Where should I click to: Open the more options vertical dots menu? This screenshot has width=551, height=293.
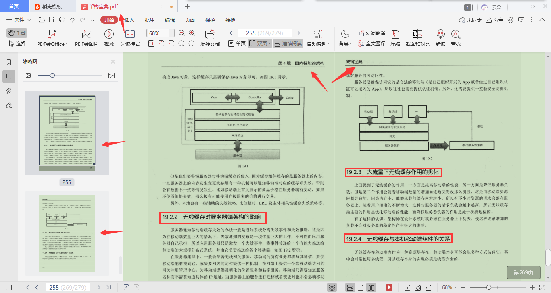pyautogui.click(x=532, y=20)
